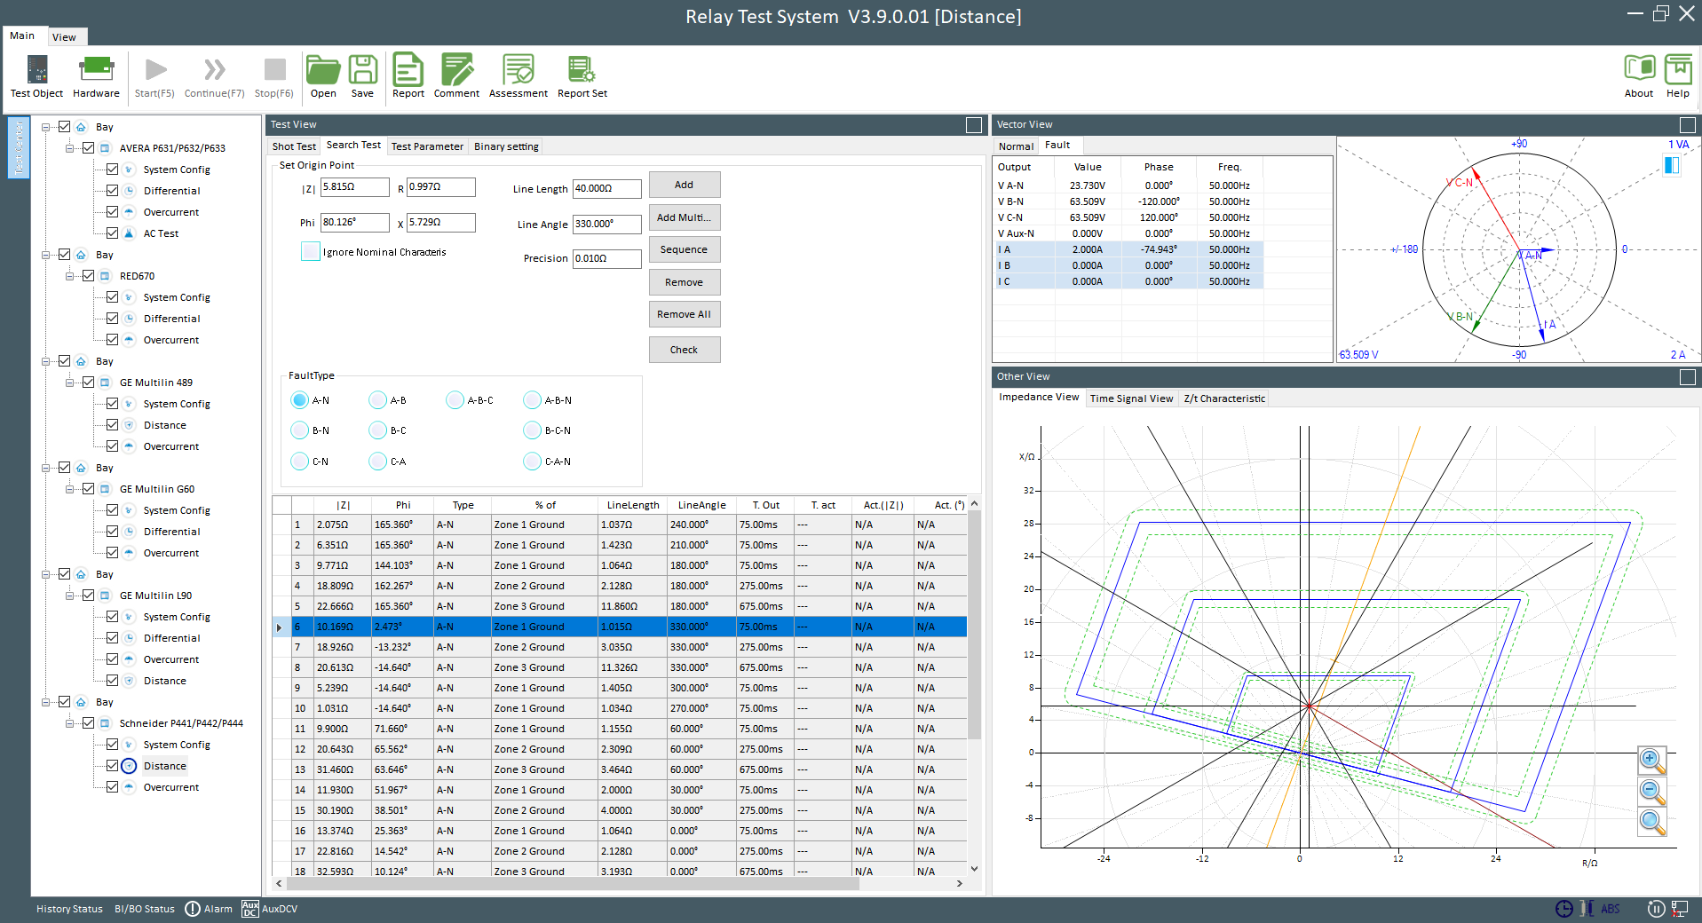Click the Hardware configuration icon
Image resolution: width=1702 pixels, height=923 pixels.
pyautogui.click(x=96, y=70)
